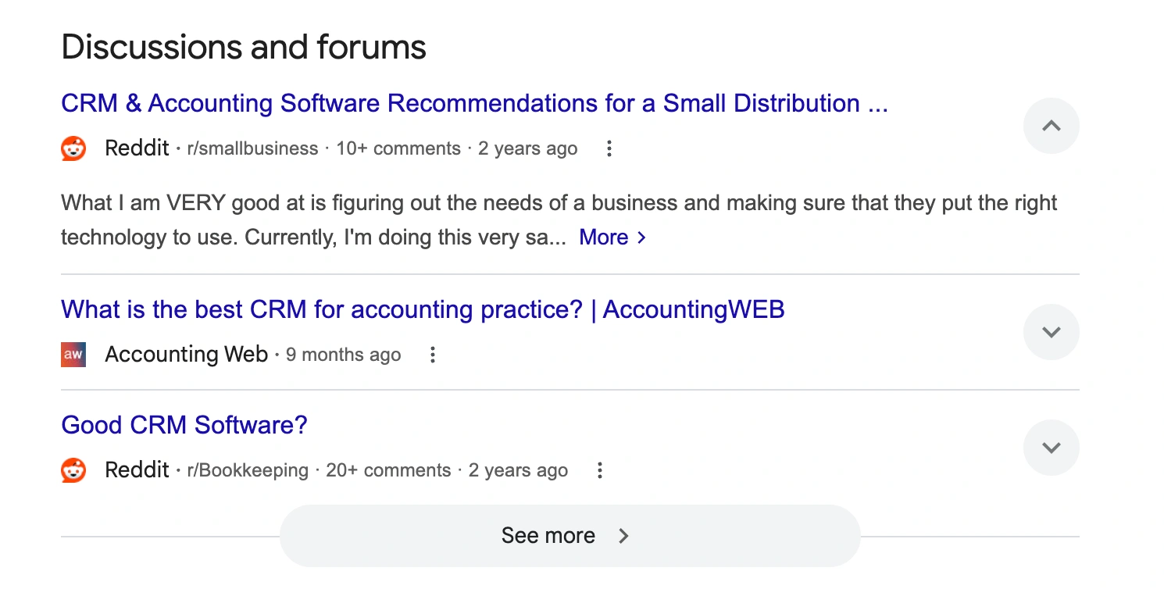Open the three-dot menu on the first result
This screenshot has height=589, width=1164.
609,148
